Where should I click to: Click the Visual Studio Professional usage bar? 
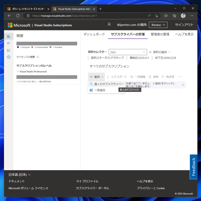pyautogui.click(x=47, y=77)
